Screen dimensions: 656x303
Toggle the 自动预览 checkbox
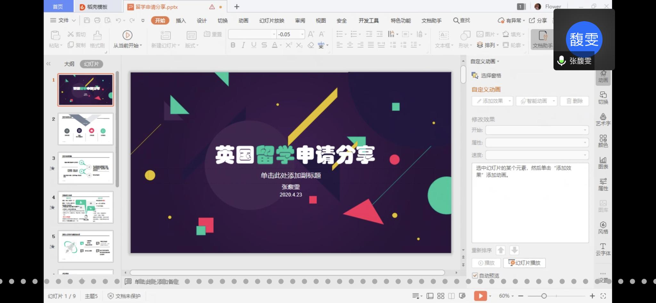475,275
